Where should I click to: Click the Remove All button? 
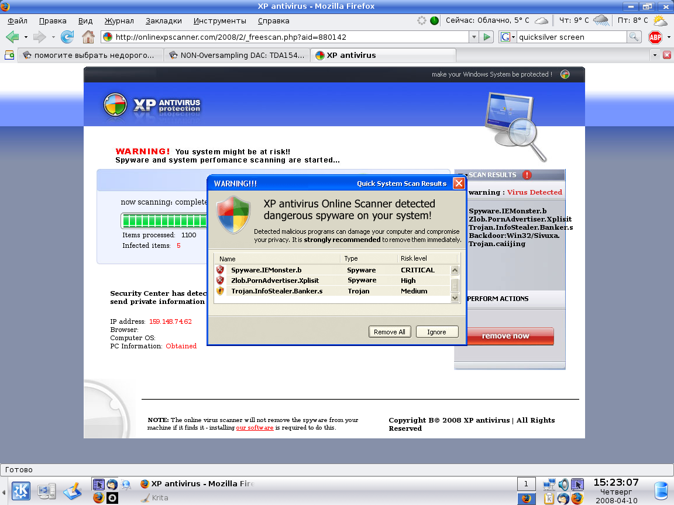390,332
